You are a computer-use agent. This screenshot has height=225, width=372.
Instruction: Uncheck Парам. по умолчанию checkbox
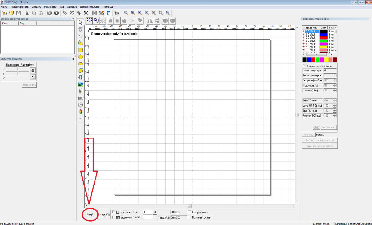pos(304,66)
